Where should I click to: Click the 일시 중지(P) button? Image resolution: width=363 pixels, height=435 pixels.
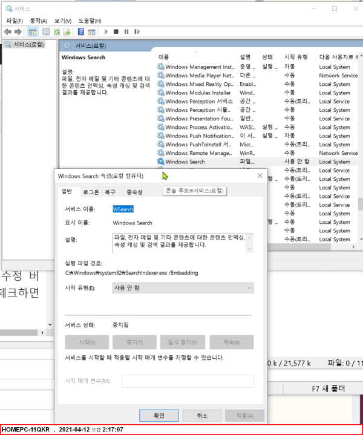[x=183, y=342]
